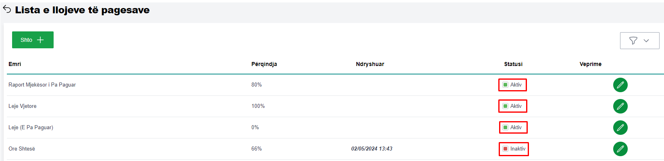Click the edit pencil for Leje Vjetore
Image resolution: width=664 pixels, height=161 pixels.
[x=620, y=106]
